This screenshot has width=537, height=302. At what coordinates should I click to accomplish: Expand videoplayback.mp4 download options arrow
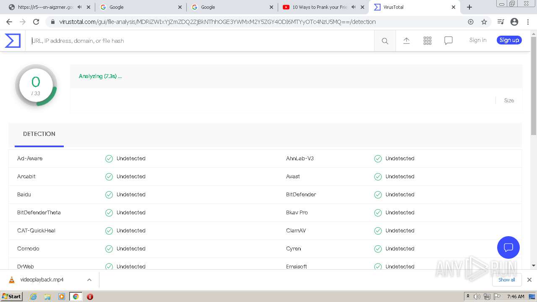coord(89,280)
